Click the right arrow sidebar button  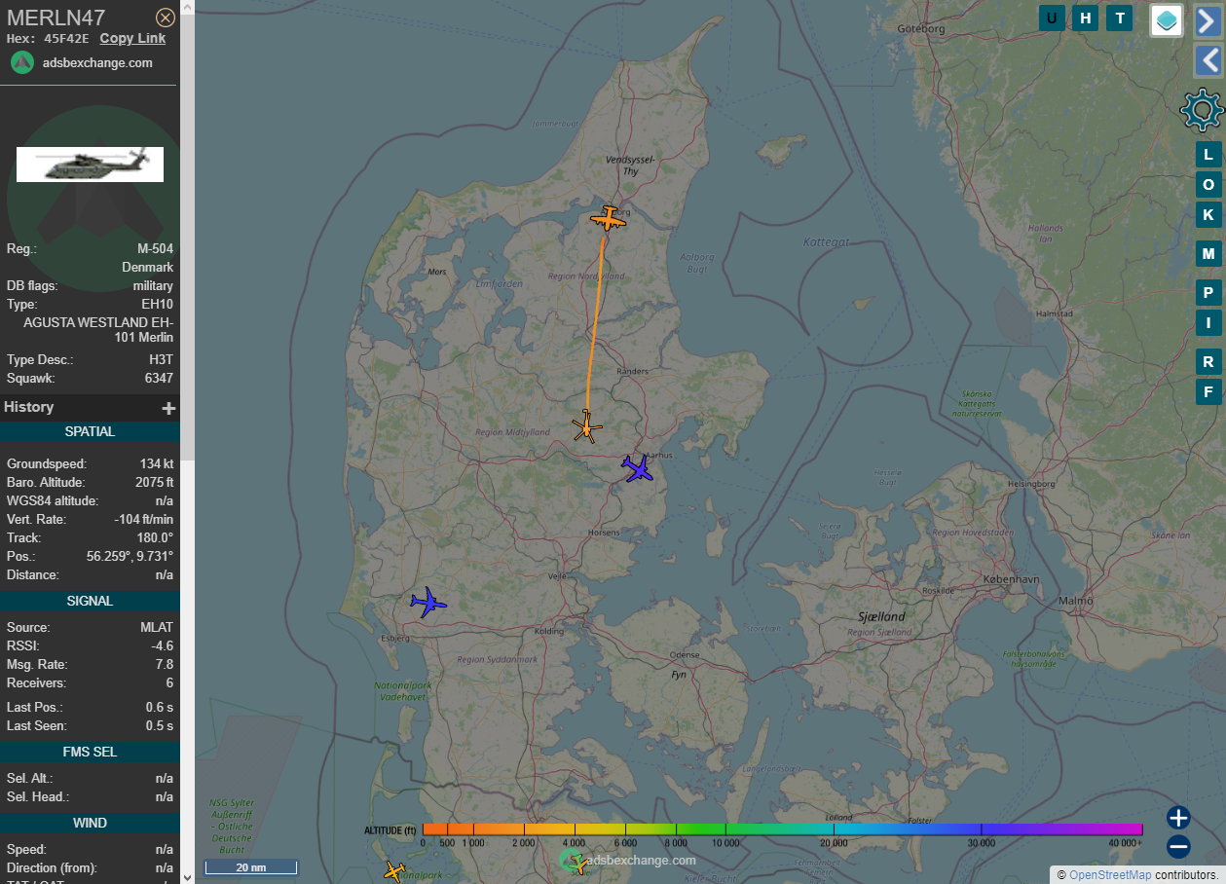[1207, 19]
